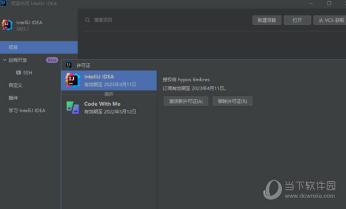Click '有效期至 2022年5月12日' under Code With Me
The image size is (346, 209).
(110, 112)
